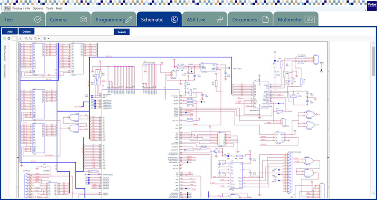
Task: Open the File menu
Action: point(7,8)
